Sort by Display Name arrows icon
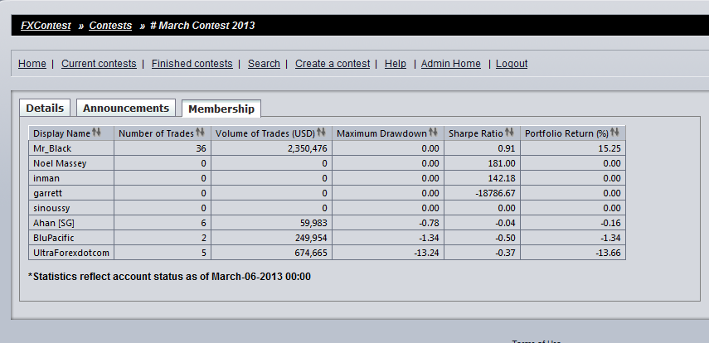Image resolution: width=709 pixels, height=343 pixels. point(96,133)
